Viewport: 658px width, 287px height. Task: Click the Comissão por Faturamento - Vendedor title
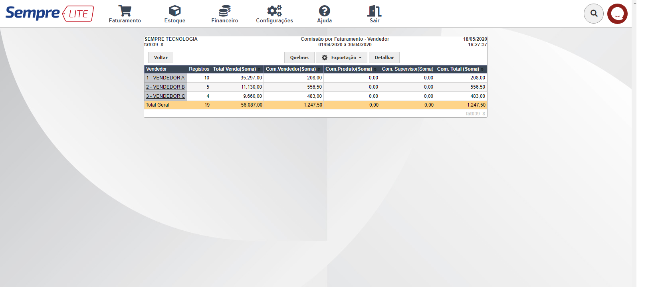(345, 39)
